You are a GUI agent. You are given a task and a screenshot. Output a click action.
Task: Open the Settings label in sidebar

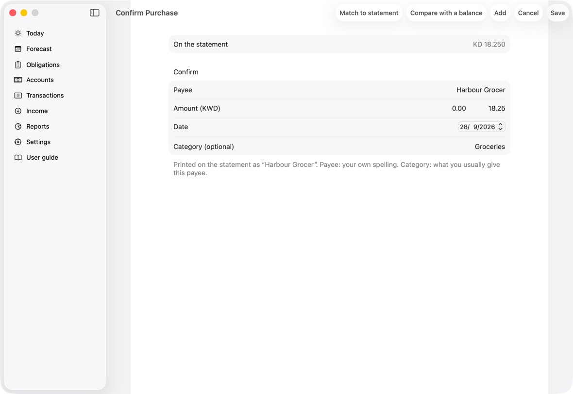coord(38,142)
